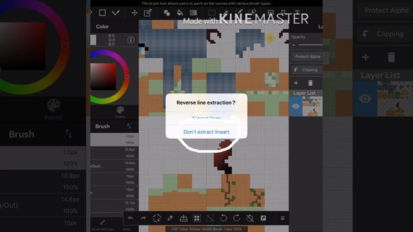Image resolution: width=413 pixels, height=232 pixels.
Task: Open Brush Settings icon
Action: (103, 224)
